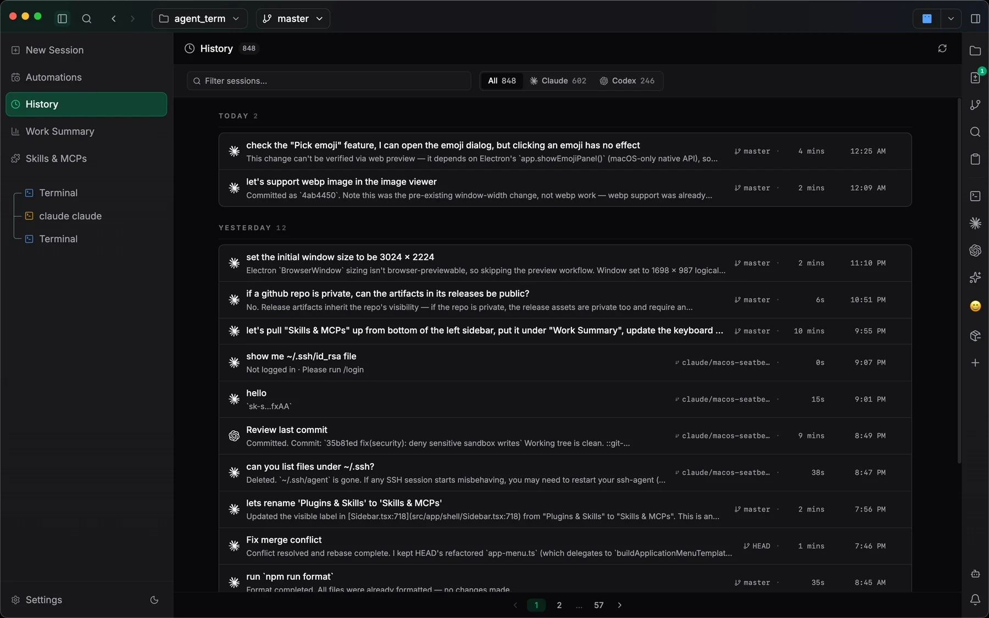Screen dimensions: 989x618
Task: Open the webp image viewer session
Action: (565, 188)
